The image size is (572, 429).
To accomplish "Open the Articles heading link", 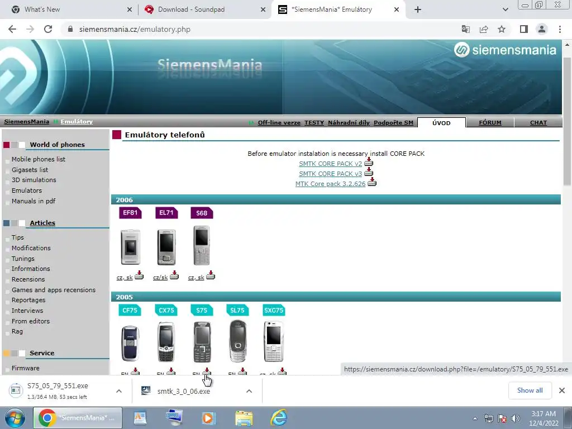I will [x=42, y=223].
